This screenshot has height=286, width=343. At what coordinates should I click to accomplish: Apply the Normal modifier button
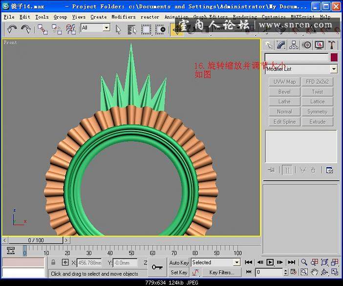pos(284,111)
